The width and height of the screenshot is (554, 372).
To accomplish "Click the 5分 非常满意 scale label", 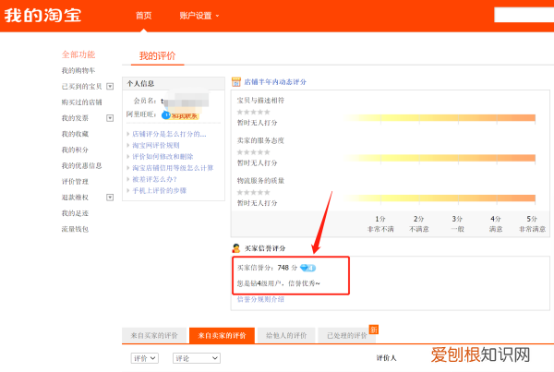I will pyautogui.click(x=532, y=224).
